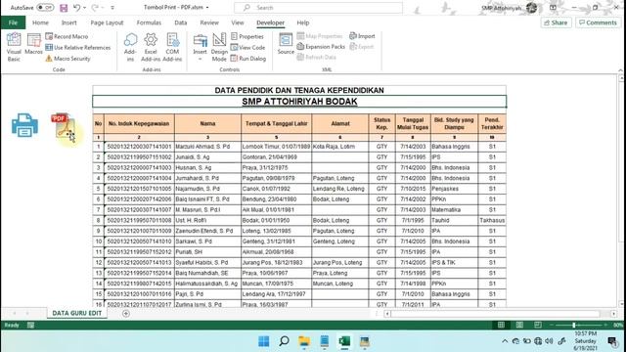This screenshot has width=626, height=352.
Task: Click the Save icon in title bar
Action: [64, 8]
